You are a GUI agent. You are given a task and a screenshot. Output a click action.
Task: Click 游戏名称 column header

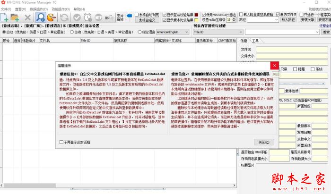[x=134, y=41]
